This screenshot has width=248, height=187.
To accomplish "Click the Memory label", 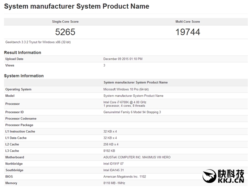I will pyautogui.click(x=11, y=183).
